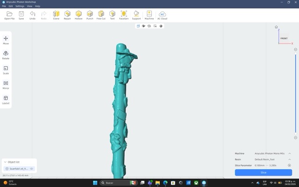Open the Support tool
Viewport: 299px width, 187px height.
(136, 15)
